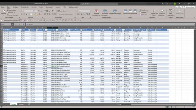This screenshot has height=110, width=196.
Task: Apply fill color bucket icon
Action: pyautogui.click(x=36, y=14)
